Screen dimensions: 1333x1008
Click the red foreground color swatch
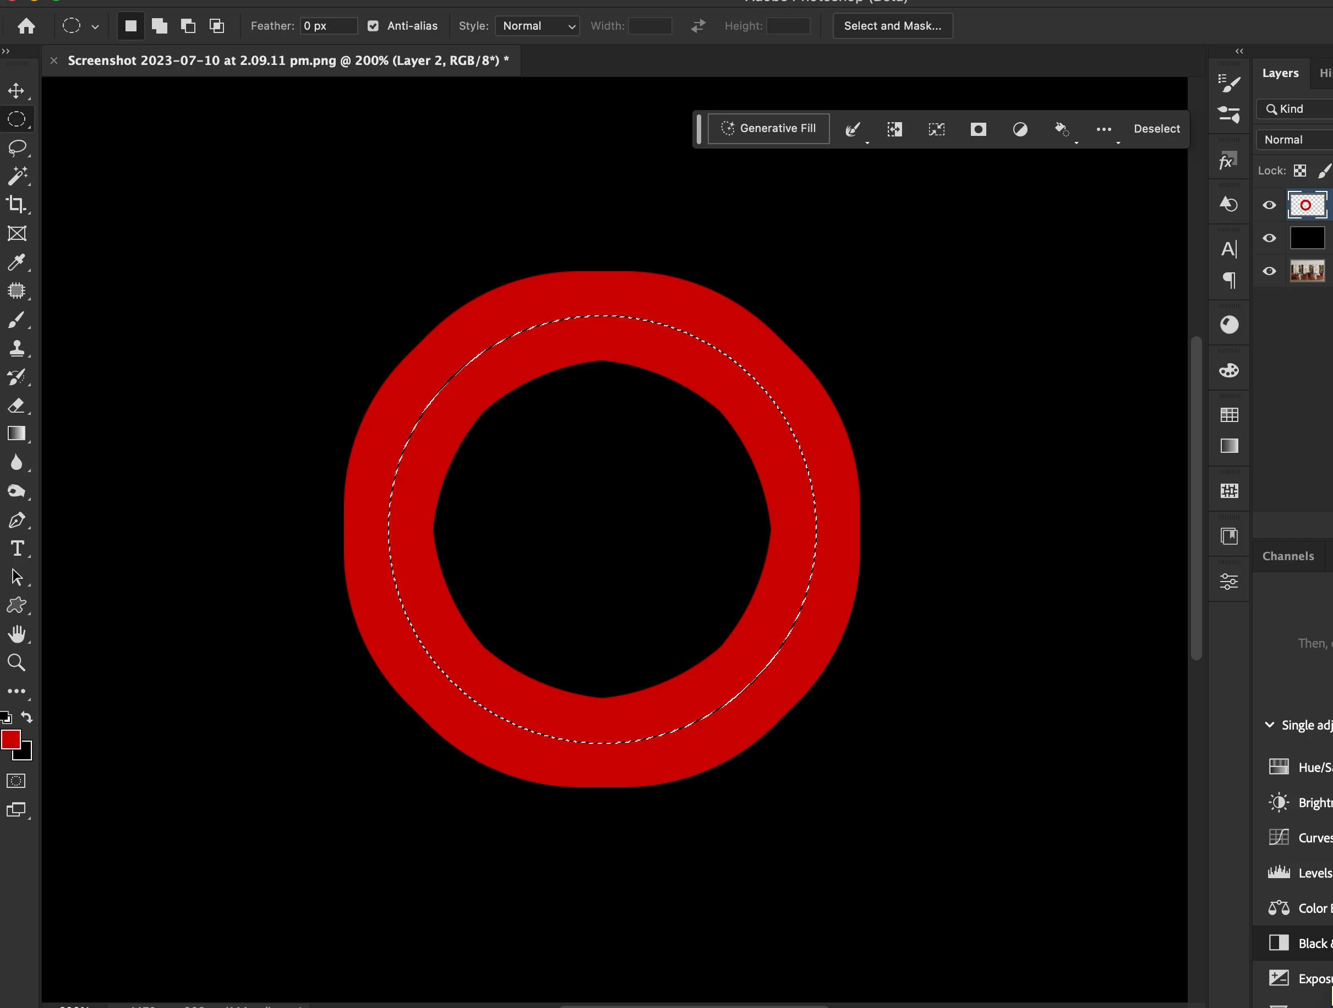pyautogui.click(x=10, y=739)
